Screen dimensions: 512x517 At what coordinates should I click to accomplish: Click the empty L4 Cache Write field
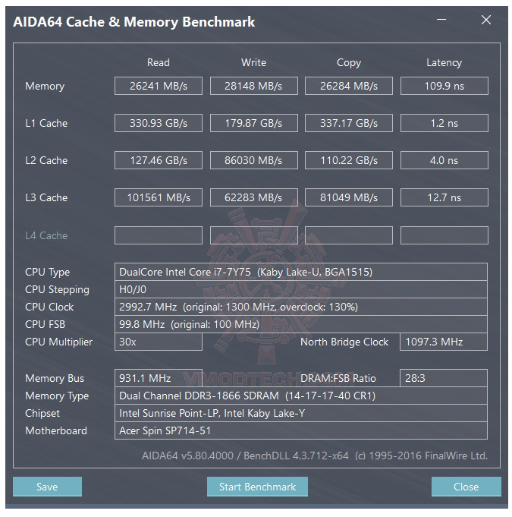coord(253,235)
